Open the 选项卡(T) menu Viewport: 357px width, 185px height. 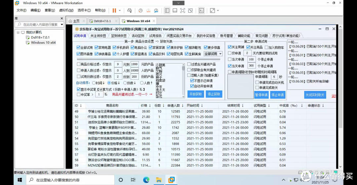click(84, 10)
